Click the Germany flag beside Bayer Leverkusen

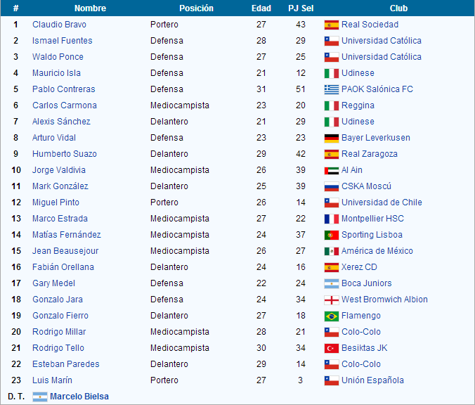pyautogui.click(x=332, y=138)
